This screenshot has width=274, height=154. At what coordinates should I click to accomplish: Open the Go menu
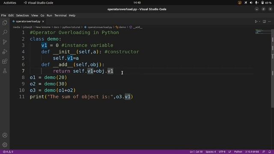[42, 15]
